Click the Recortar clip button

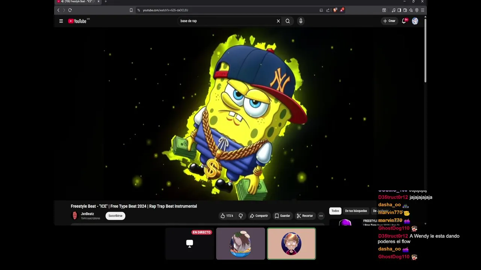[x=305, y=216]
